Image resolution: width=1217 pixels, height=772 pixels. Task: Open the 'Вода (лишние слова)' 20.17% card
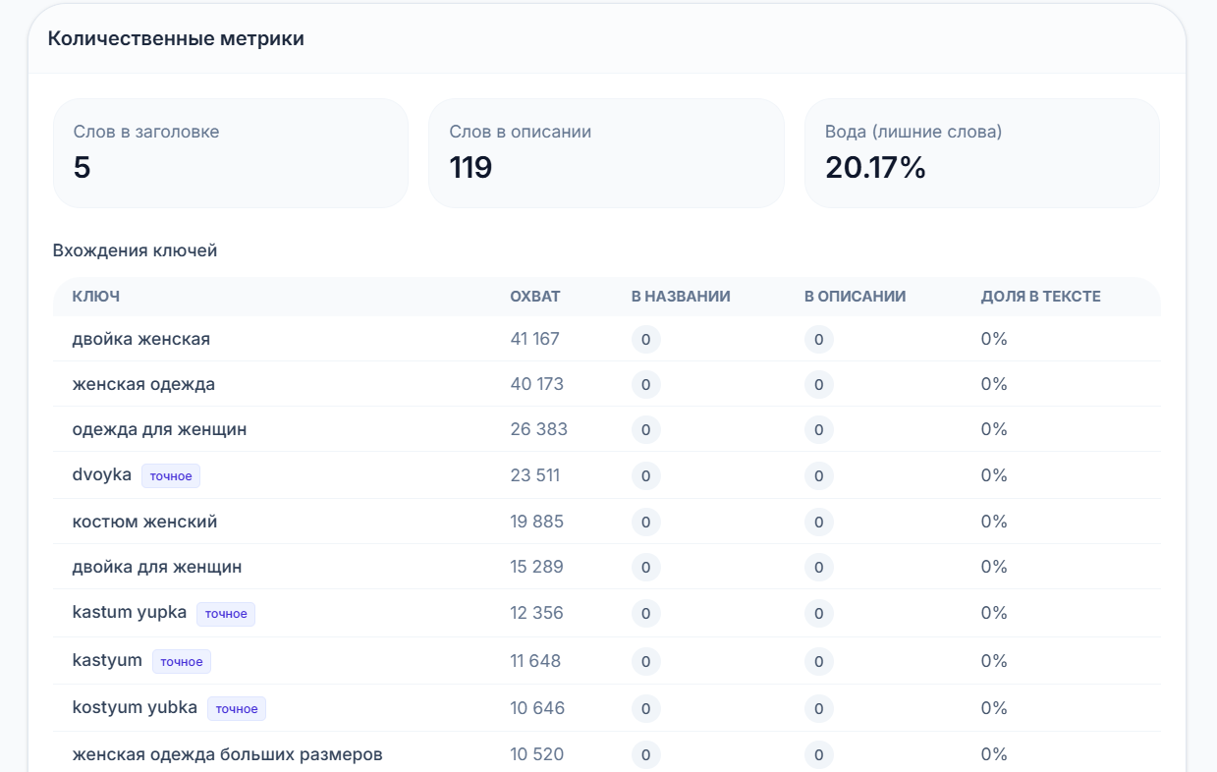click(x=982, y=153)
